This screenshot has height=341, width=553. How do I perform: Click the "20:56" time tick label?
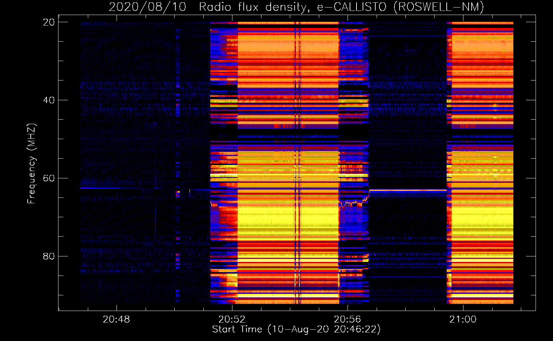pos(348,319)
